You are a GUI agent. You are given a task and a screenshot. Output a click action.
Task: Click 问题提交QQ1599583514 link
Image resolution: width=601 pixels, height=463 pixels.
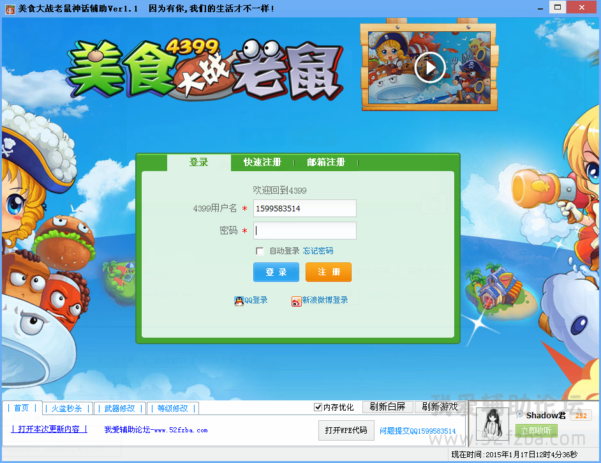[x=417, y=431]
